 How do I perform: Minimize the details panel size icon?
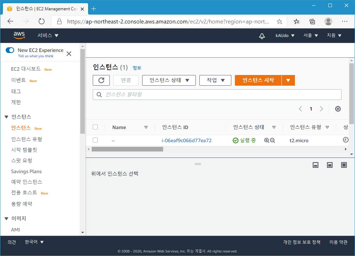(x=316, y=165)
